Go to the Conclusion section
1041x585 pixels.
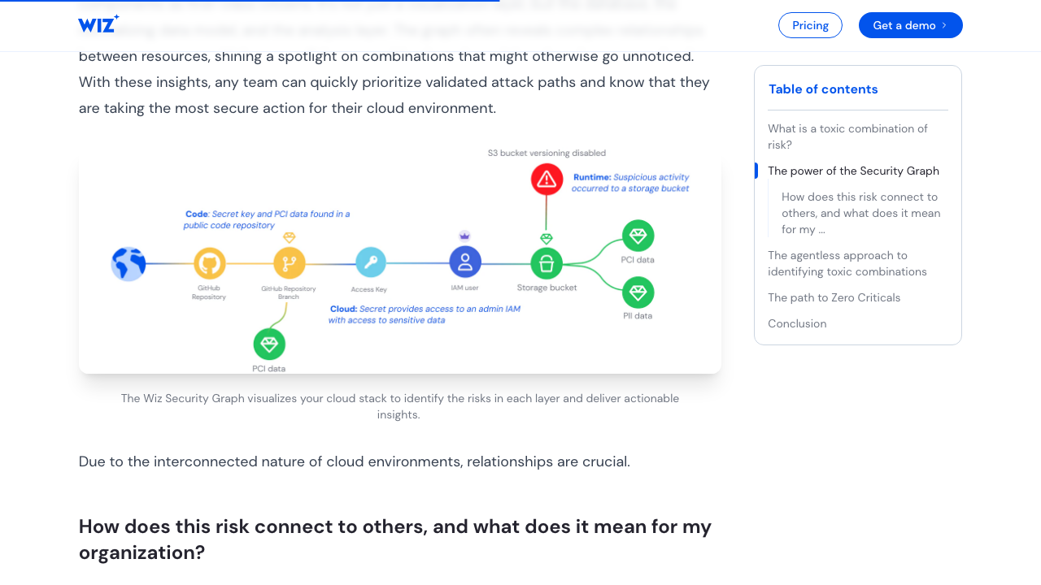pos(797,323)
